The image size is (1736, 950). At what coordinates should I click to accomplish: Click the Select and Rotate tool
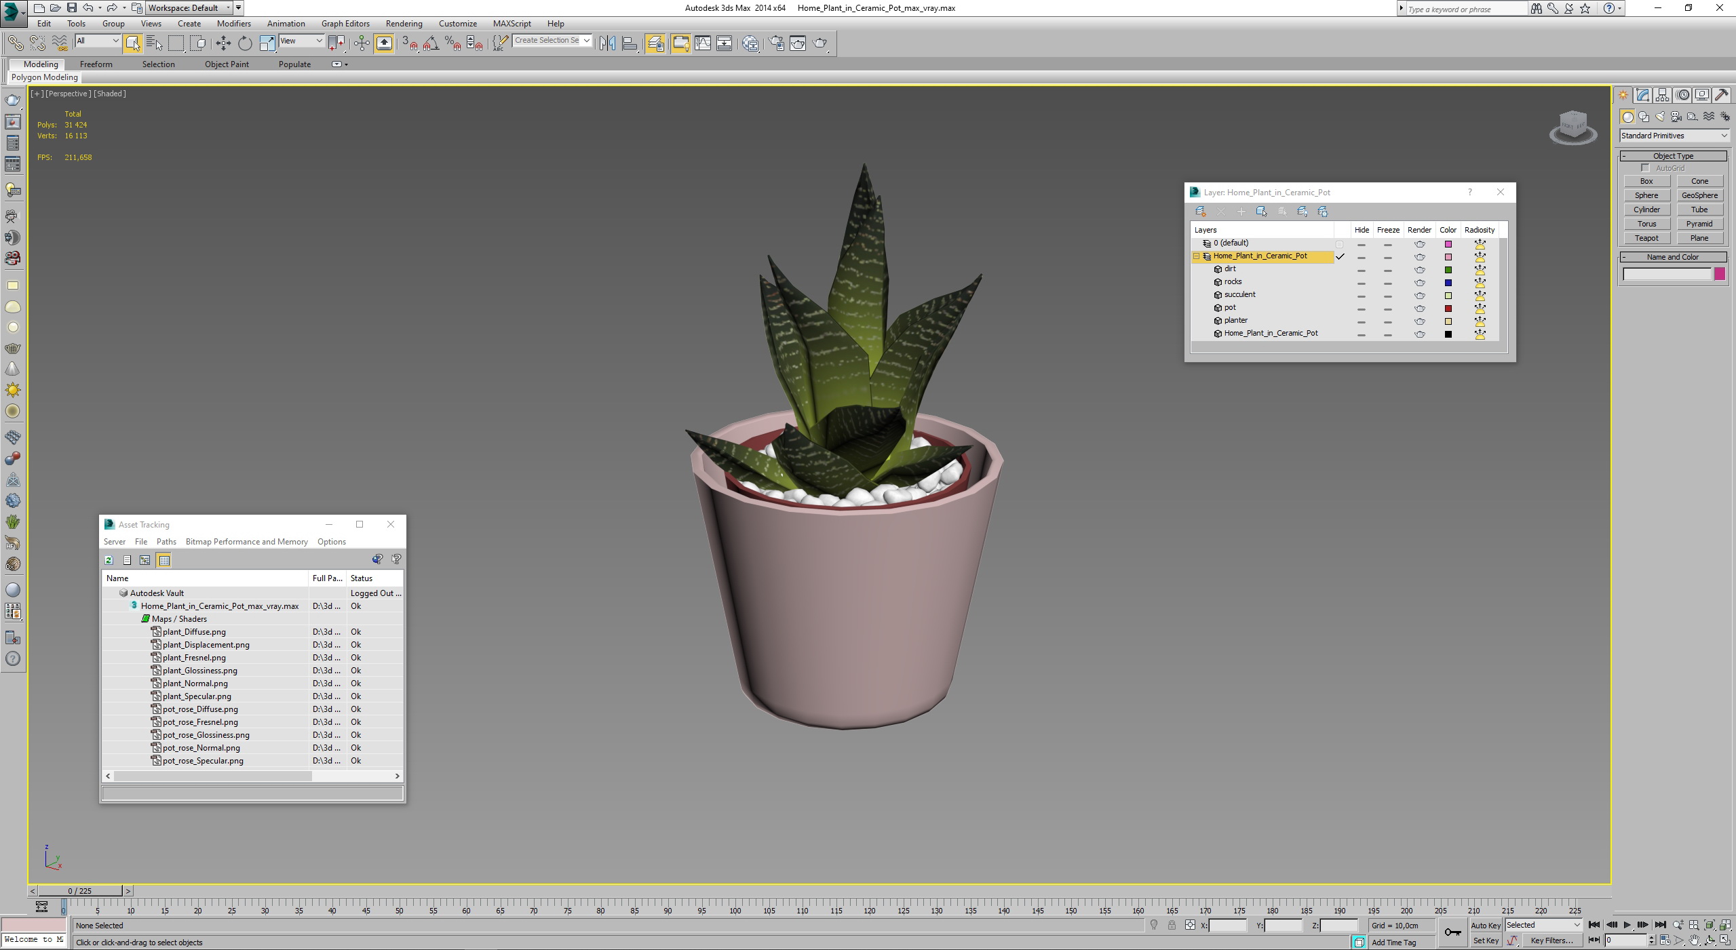click(246, 43)
